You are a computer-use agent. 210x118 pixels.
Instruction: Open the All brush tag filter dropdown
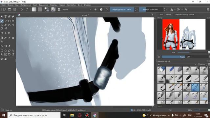click(177, 65)
